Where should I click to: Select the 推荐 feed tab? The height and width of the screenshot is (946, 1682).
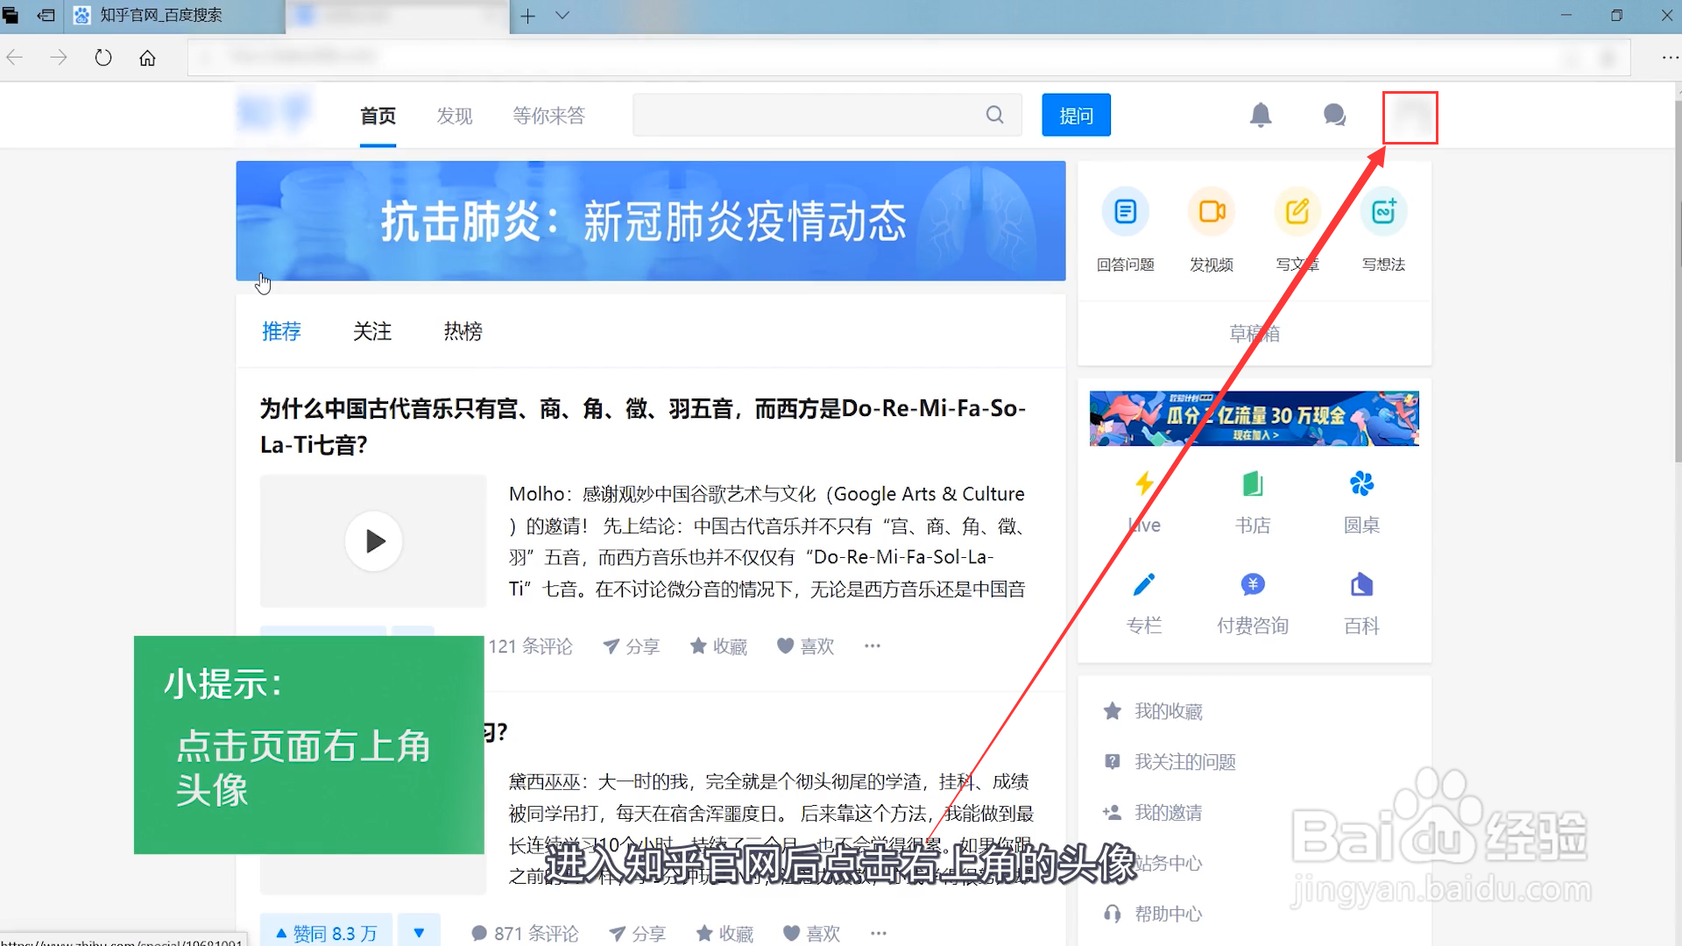pyautogui.click(x=281, y=331)
